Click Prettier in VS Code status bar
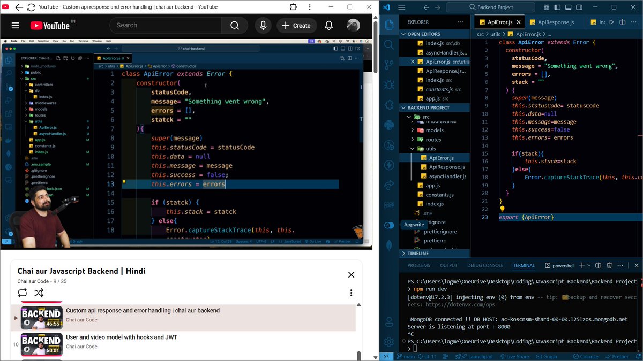The width and height of the screenshot is (643, 361). tap(616, 356)
